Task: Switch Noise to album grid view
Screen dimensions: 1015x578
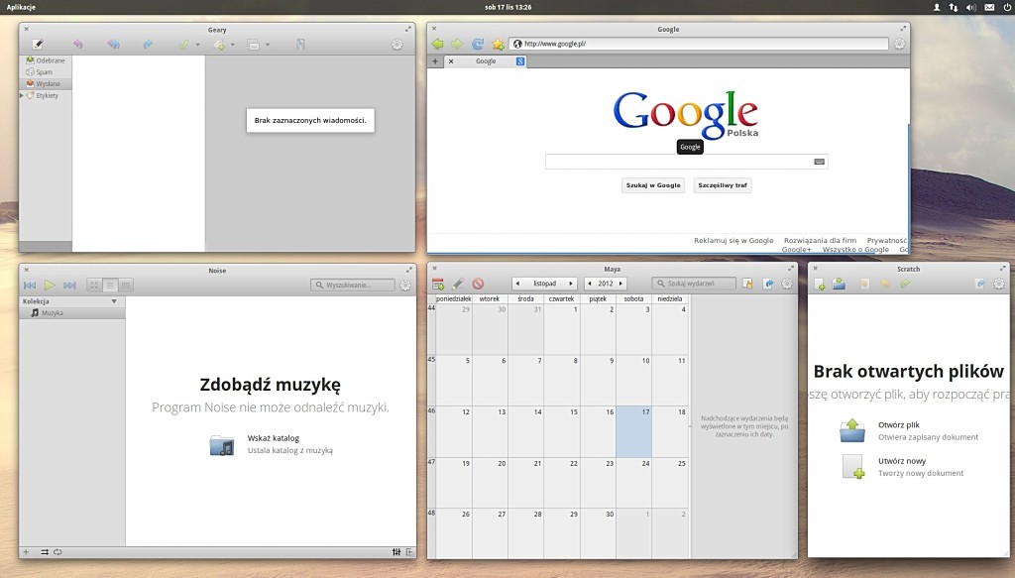Action: (x=94, y=285)
